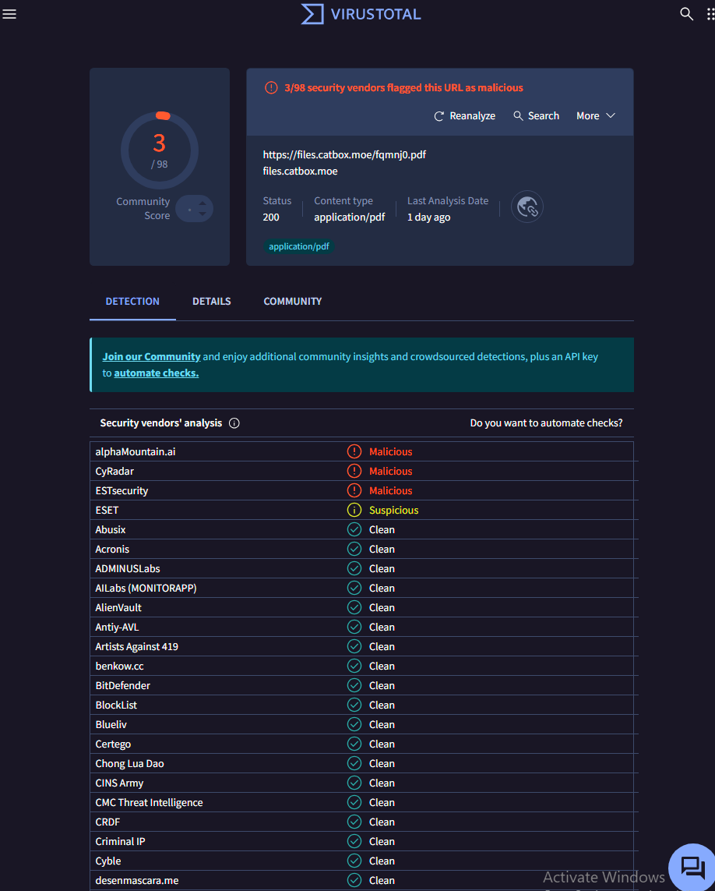Click the Search button in URL card
Image resolution: width=715 pixels, height=891 pixels.
coord(536,116)
